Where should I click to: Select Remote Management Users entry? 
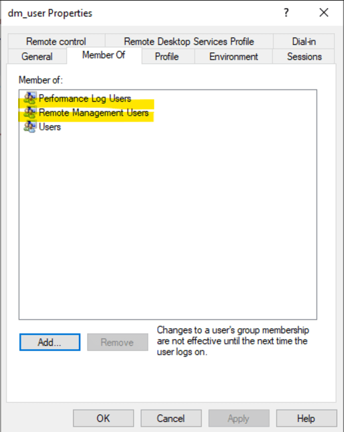point(94,113)
